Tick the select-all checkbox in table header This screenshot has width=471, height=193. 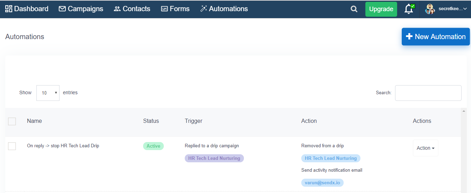(x=12, y=121)
